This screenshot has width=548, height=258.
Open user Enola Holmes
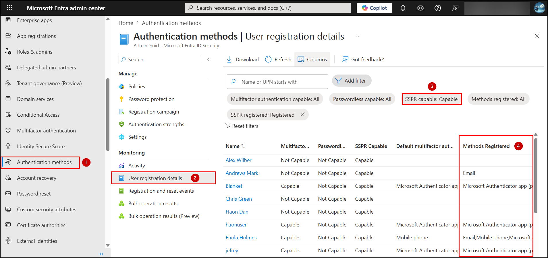click(241, 238)
